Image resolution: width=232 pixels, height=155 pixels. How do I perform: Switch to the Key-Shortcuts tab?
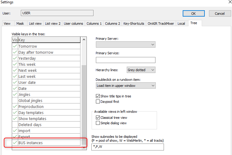[134, 24]
